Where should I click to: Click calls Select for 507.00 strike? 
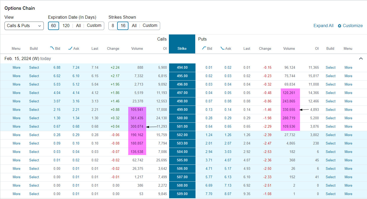[34, 177]
